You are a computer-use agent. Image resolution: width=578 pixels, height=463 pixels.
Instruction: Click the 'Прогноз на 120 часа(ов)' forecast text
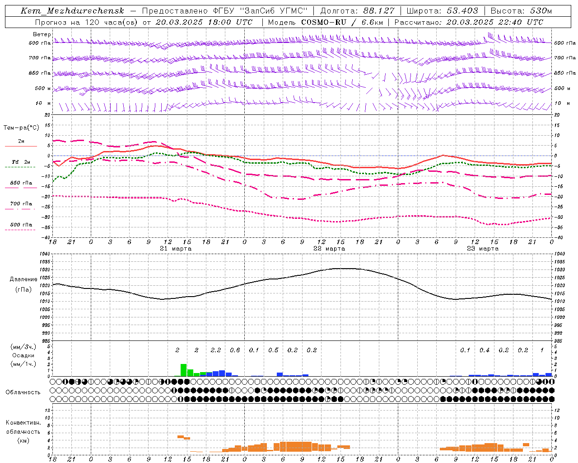point(87,22)
